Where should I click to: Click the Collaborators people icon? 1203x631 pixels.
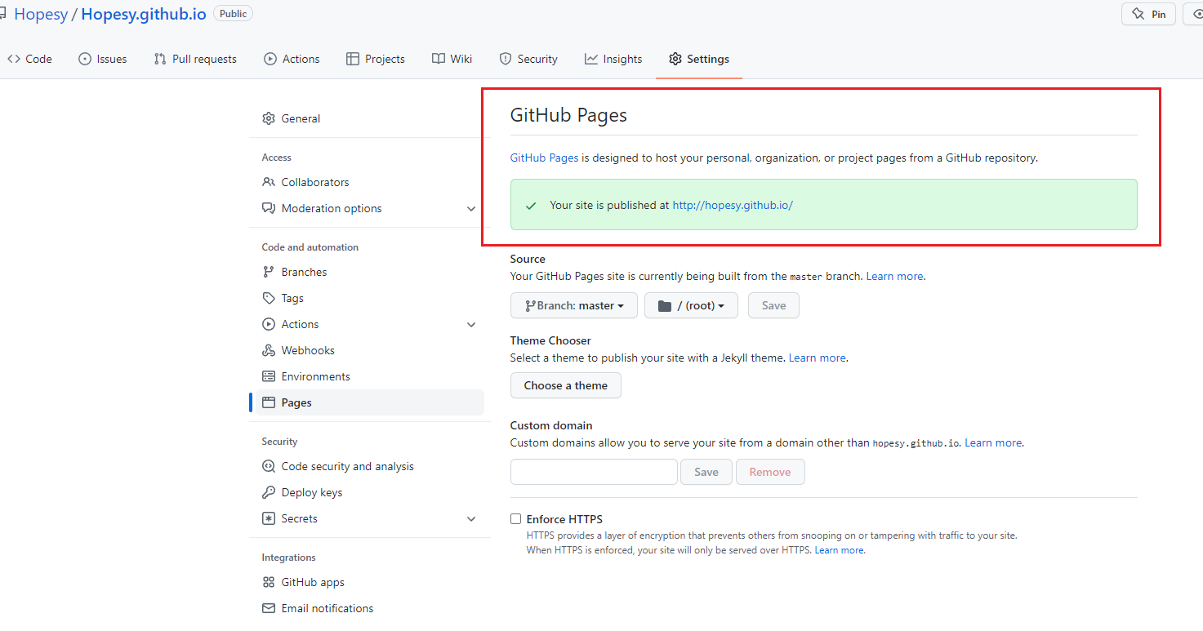point(269,182)
